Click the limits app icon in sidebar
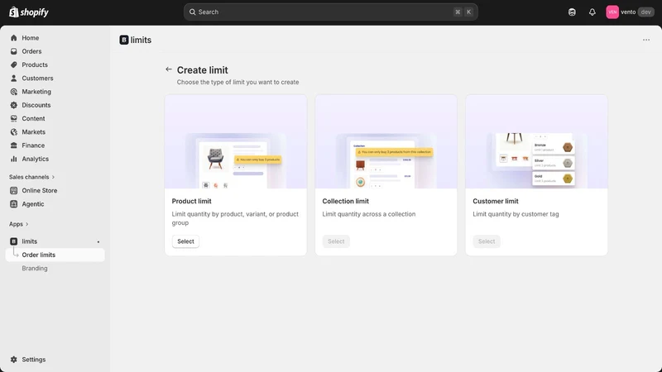Viewport: 662px width, 372px height. pyautogui.click(x=14, y=241)
